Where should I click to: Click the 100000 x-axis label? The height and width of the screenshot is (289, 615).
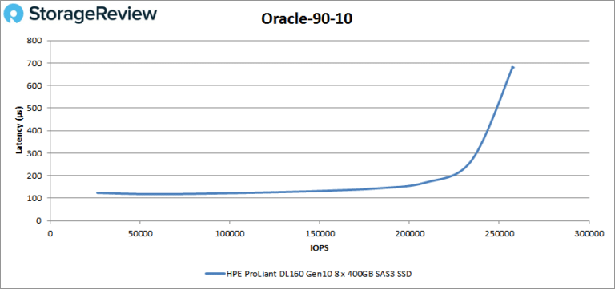click(230, 234)
